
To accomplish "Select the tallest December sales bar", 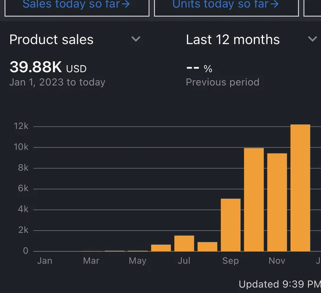I will (x=300, y=188).
